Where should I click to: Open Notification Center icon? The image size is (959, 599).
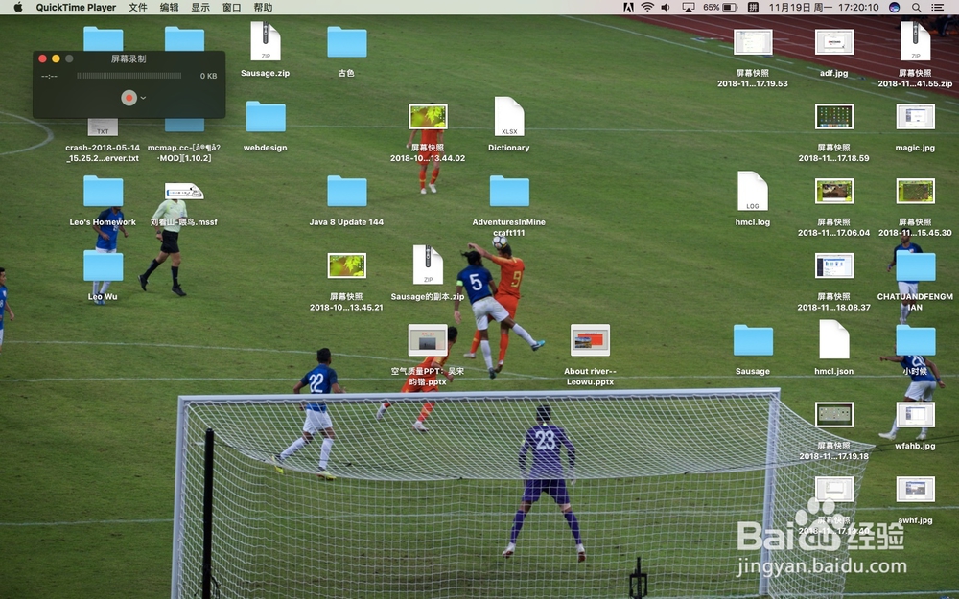937,8
